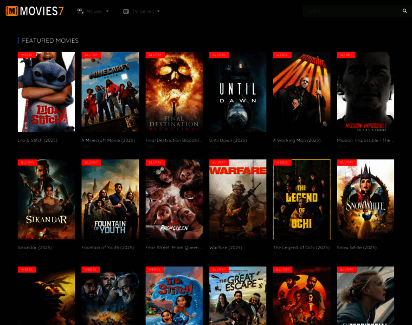Click the Warfare (2025) title link
This screenshot has width=412, height=325.
point(226,248)
